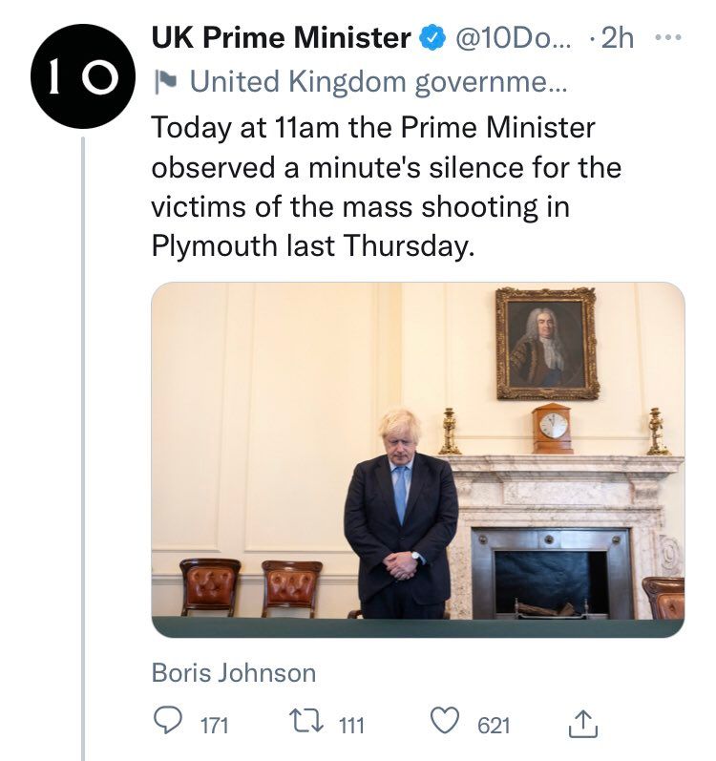
Task: Click the retweet count '111'
Action: (351, 726)
